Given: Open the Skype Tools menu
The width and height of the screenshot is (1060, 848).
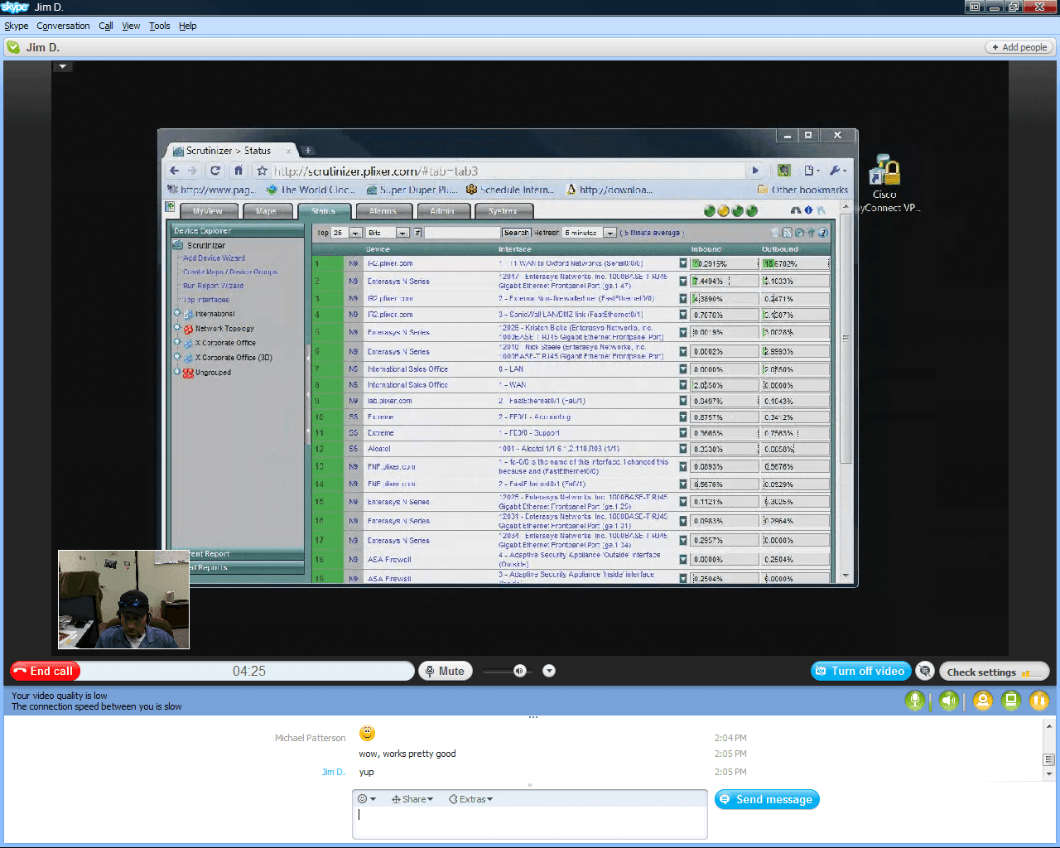Looking at the screenshot, I should tap(159, 26).
